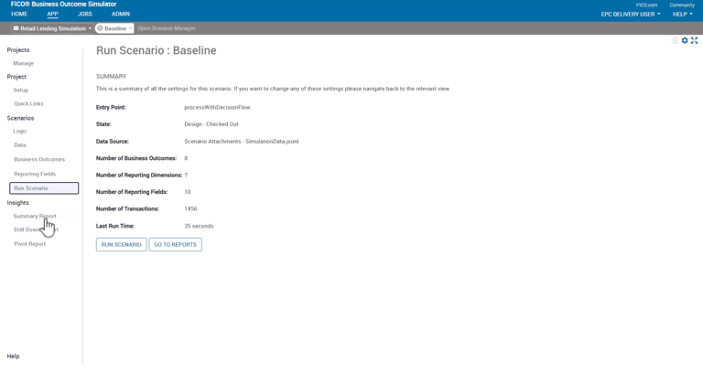Viewport: 703px width, 373px height.
Task: Open the Baseline scenario dropdown
Action: (x=114, y=28)
